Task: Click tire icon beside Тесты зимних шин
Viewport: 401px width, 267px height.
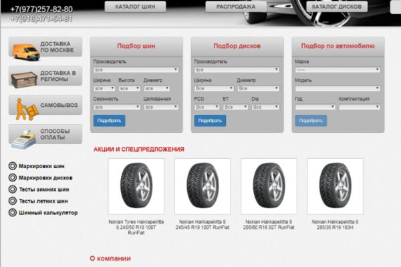Action: (x=13, y=190)
